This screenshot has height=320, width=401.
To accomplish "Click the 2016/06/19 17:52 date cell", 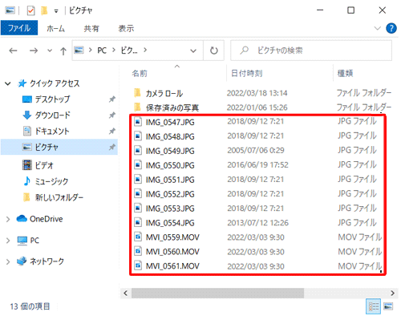I will coord(257,165).
